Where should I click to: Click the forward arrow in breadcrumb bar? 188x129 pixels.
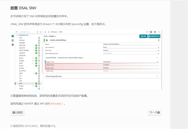click(x=48, y=32)
